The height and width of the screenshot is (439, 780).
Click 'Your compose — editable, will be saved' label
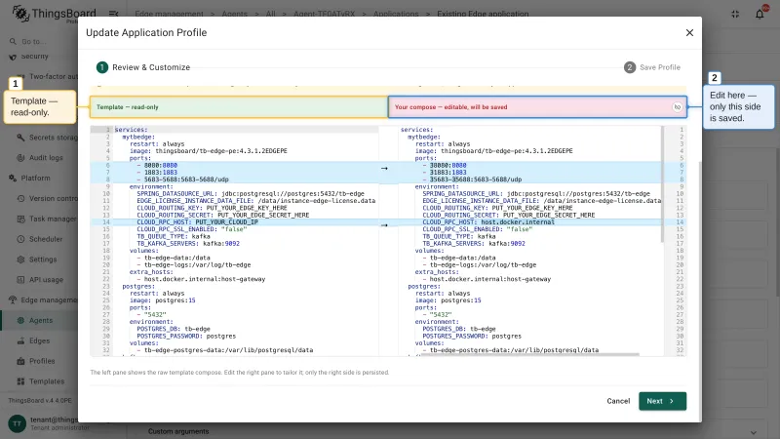click(450, 107)
